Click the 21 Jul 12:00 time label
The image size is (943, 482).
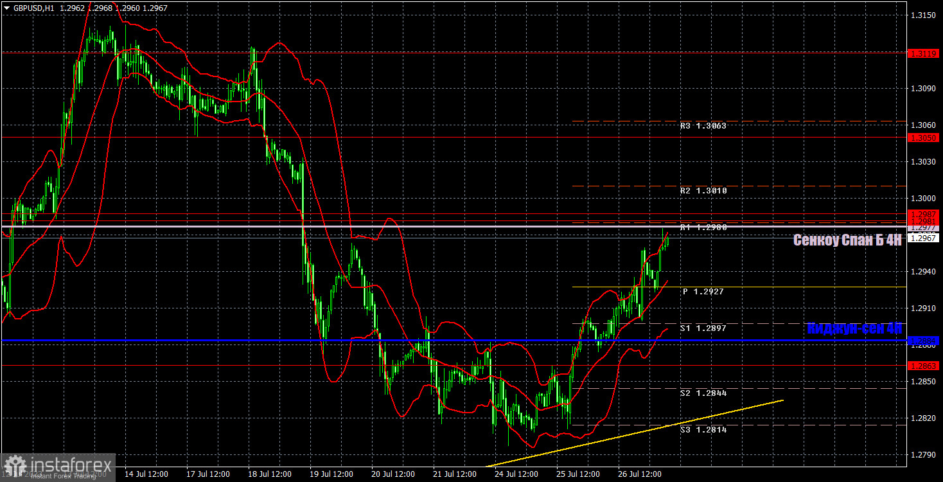coord(454,474)
